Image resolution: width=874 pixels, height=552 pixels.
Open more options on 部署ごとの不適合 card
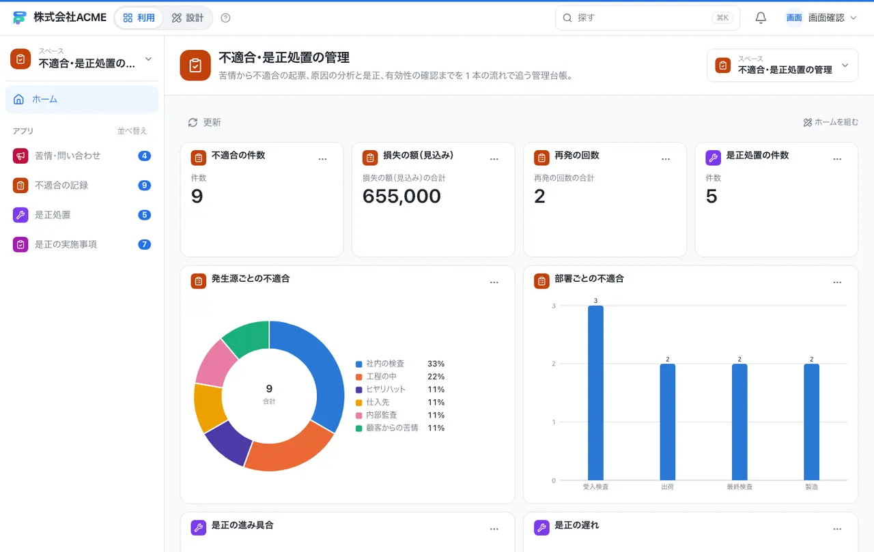click(837, 282)
